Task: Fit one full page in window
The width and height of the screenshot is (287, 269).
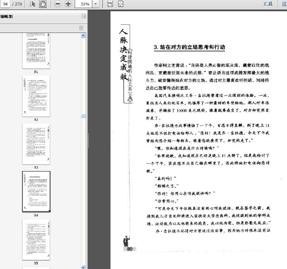Action: click(x=121, y=4)
